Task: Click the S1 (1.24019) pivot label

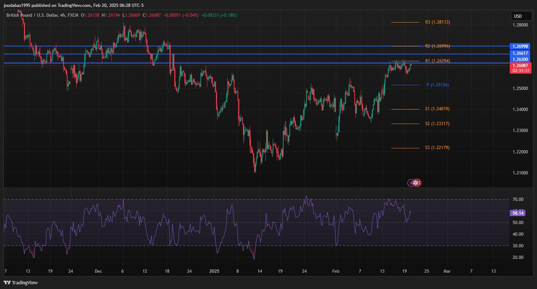Action: tap(438, 109)
